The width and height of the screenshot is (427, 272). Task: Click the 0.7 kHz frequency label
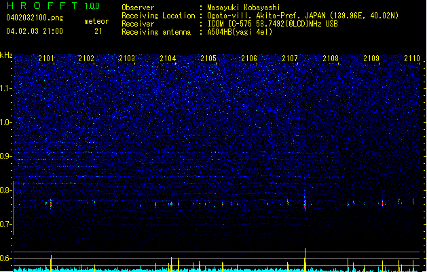click(x=5, y=224)
